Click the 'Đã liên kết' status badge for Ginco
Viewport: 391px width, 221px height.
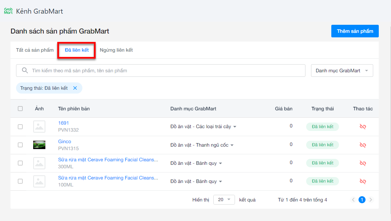pos(323,145)
